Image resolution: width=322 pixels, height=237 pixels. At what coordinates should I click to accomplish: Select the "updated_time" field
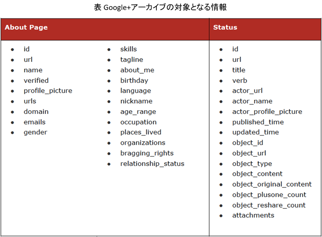255,132
